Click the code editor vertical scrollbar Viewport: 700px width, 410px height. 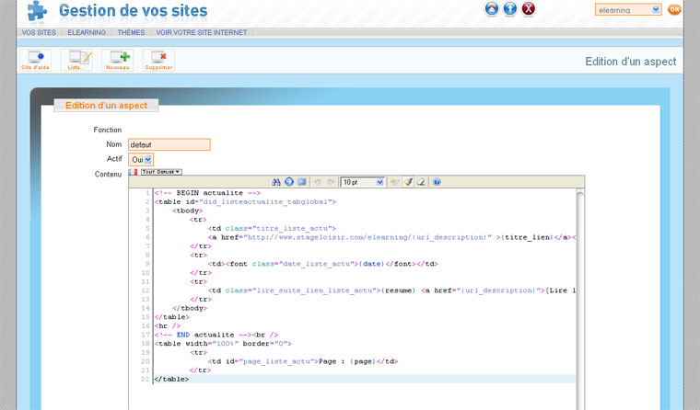pos(580,299)
